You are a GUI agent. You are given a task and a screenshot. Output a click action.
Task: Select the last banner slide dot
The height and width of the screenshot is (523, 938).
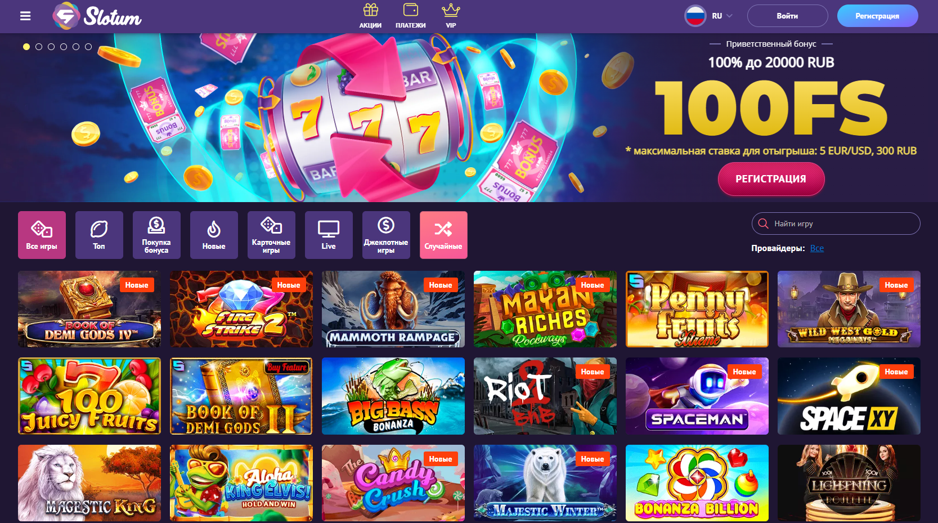click(x=88, y=47)
